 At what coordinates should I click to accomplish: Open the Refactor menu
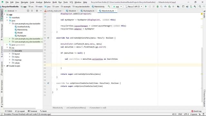tap(47, 2)
